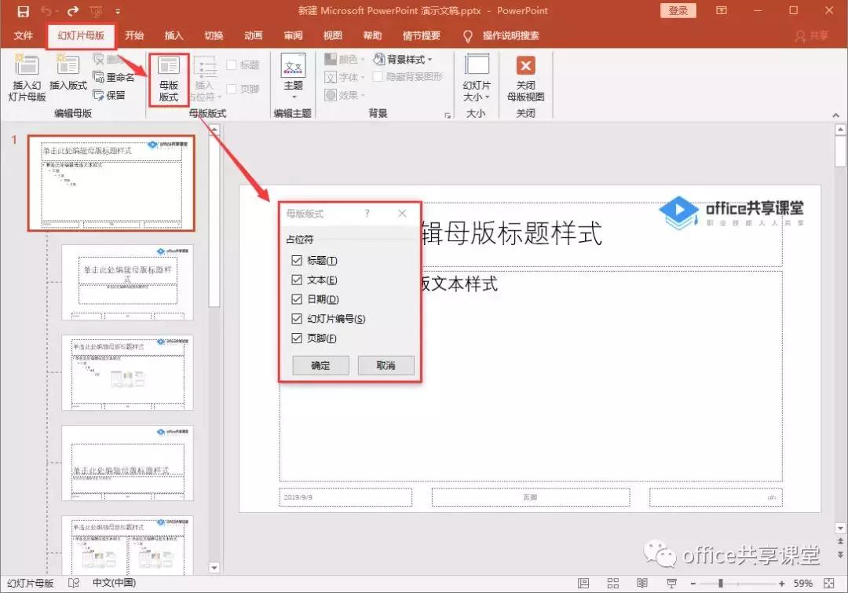Open background format dialog launcher in 背景 group

[448, 115]
